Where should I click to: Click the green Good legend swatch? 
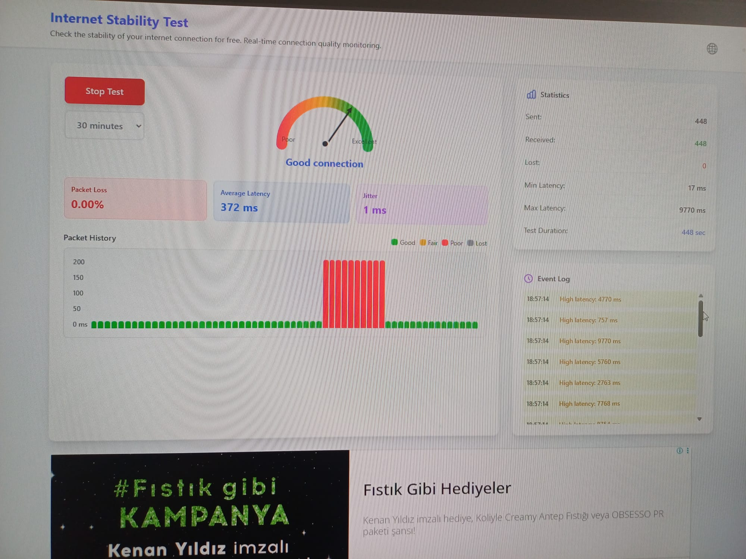(394, 242)
